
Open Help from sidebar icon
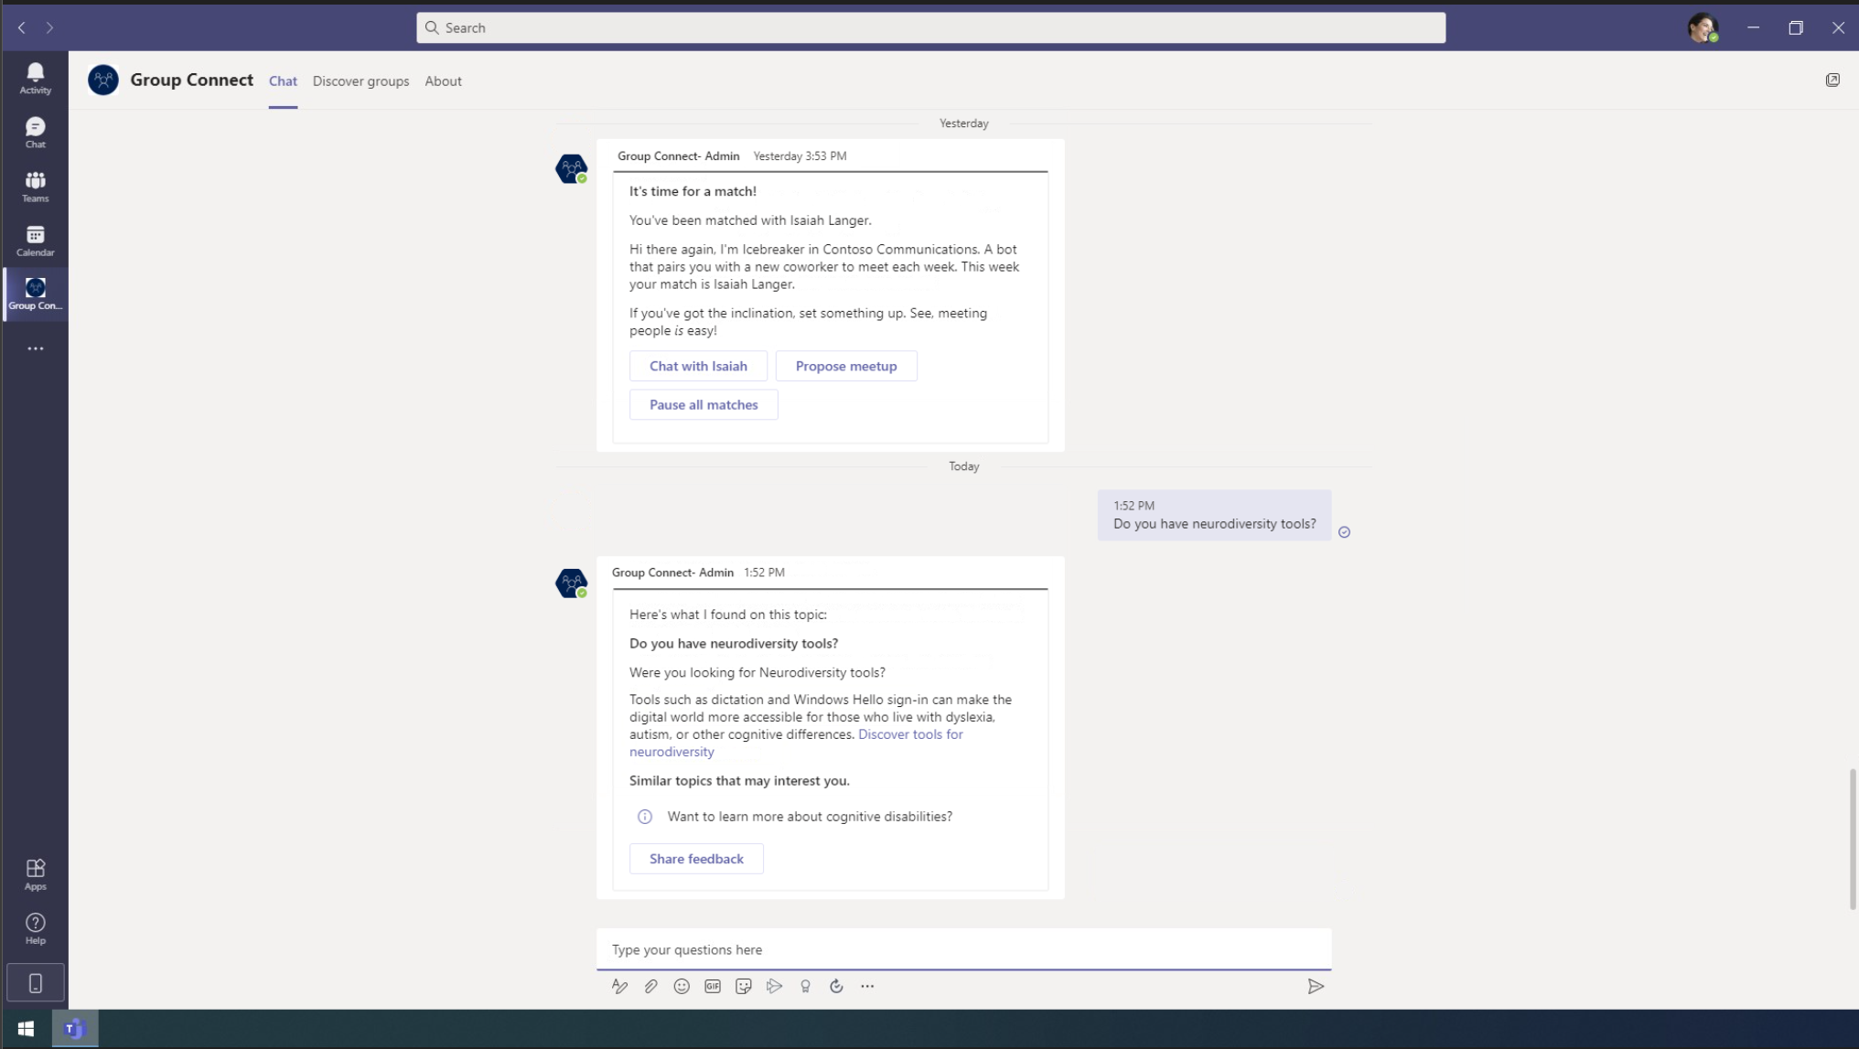[35, 927]
